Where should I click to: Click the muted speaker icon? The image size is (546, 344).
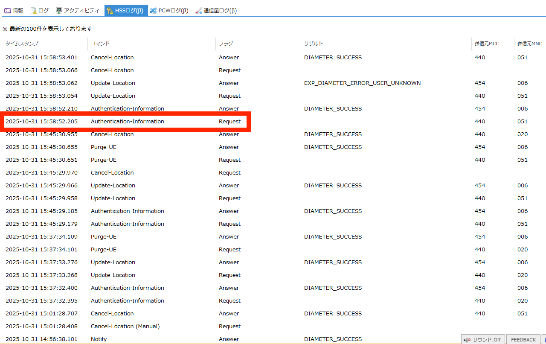coord(468,340)
